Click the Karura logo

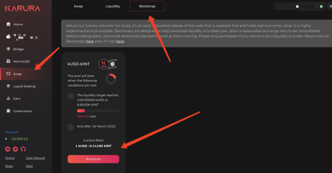[23, 9]
